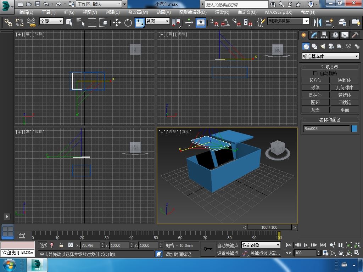The height and width of the screenshot is (272, 363).
Task: Click the Bind to Space Warp tool
Action: 31,22
